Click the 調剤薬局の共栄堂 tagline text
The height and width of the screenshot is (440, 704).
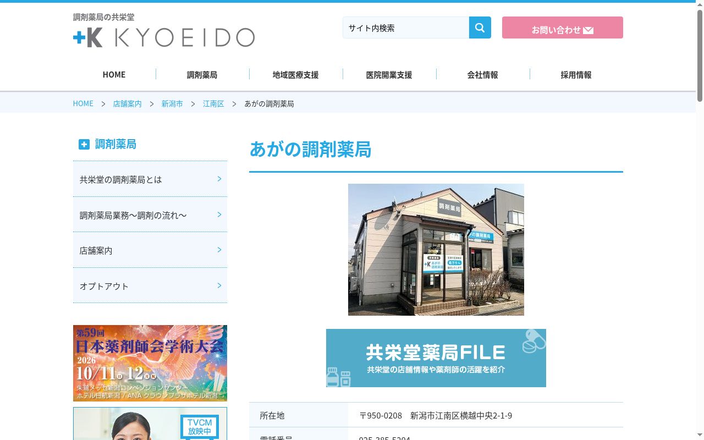tap(103, 17)
